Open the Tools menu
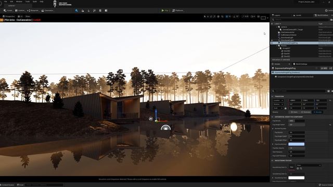 (28, 2)
